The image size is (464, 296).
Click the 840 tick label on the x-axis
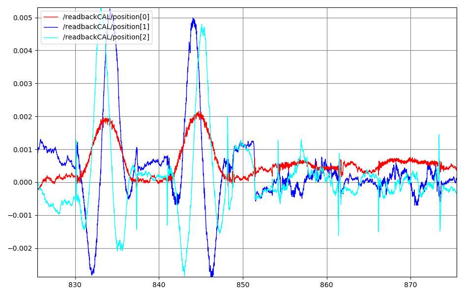159,285
